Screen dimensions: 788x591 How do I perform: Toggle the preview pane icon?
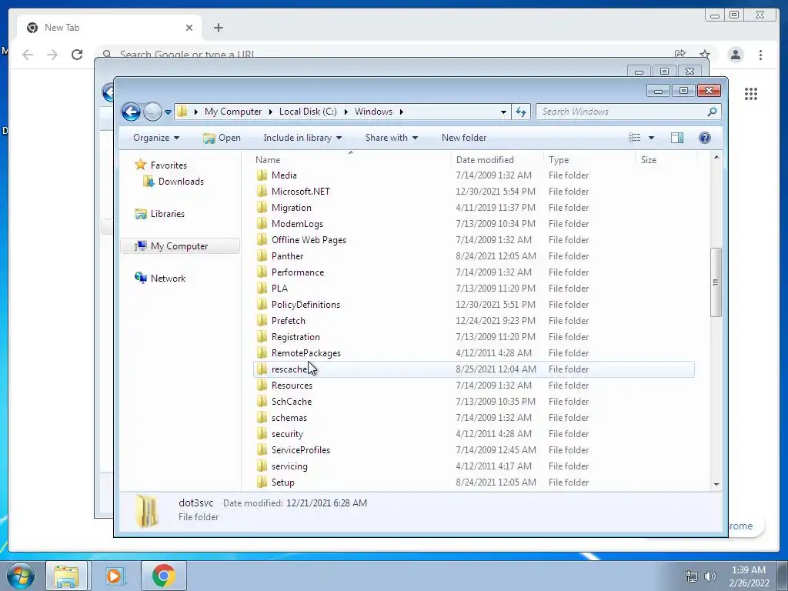677,138
